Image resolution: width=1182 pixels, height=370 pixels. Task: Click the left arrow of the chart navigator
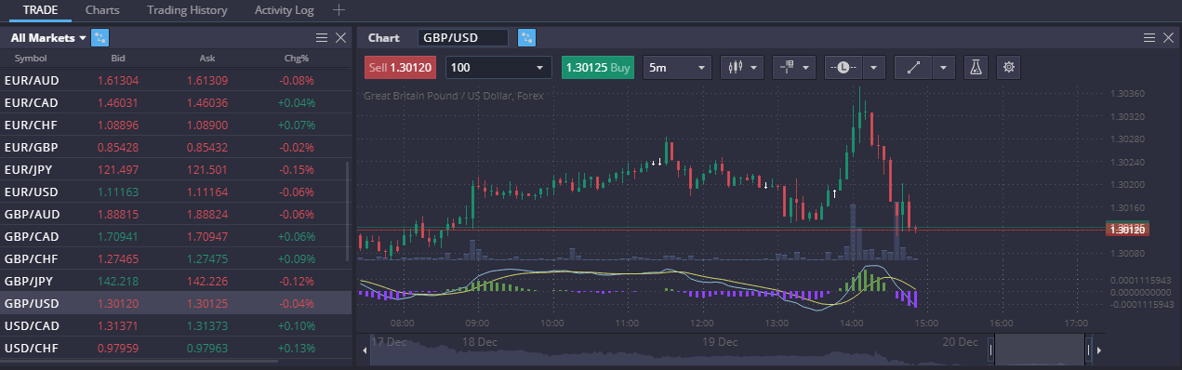364,350
